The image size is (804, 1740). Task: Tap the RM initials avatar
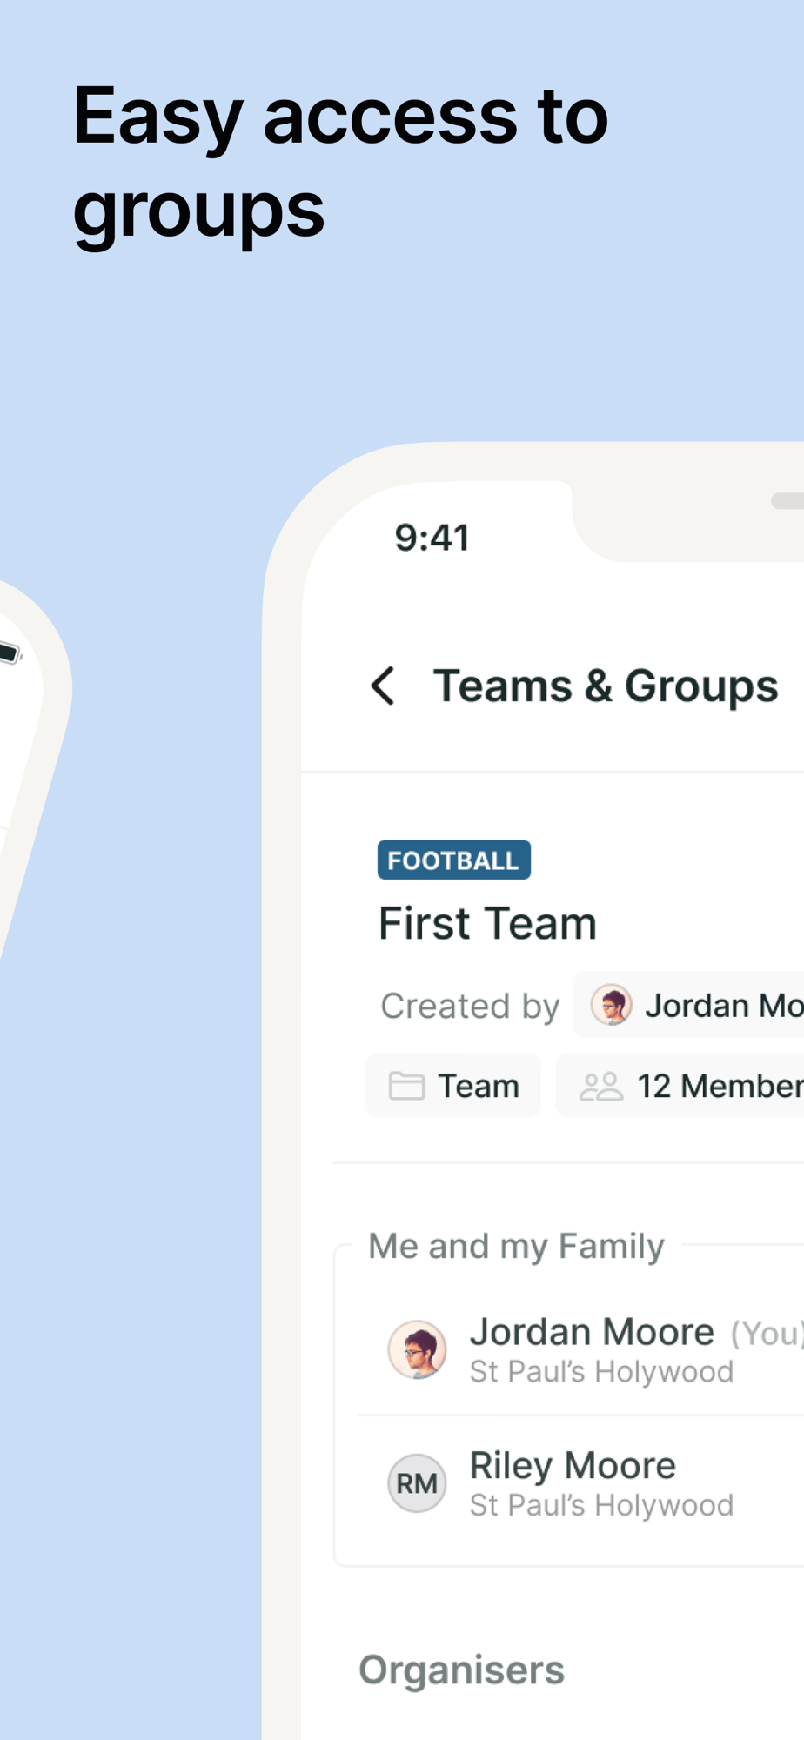[418, 1483]
